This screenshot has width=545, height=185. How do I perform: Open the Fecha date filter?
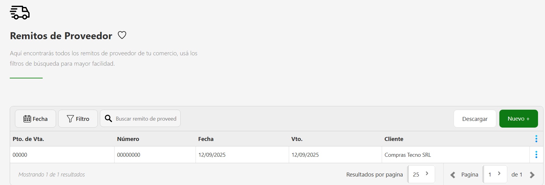35,119
